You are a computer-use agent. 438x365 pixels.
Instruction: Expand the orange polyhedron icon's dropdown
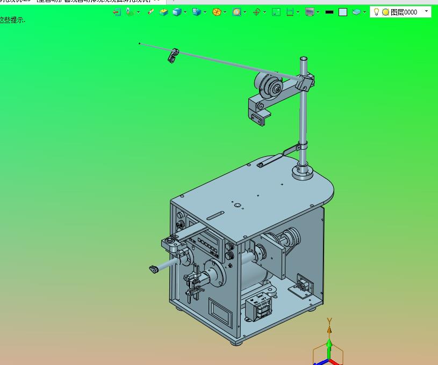click(x=225, y=12)
